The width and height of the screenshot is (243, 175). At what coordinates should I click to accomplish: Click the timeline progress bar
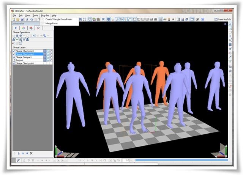click(x=181, y=160)
